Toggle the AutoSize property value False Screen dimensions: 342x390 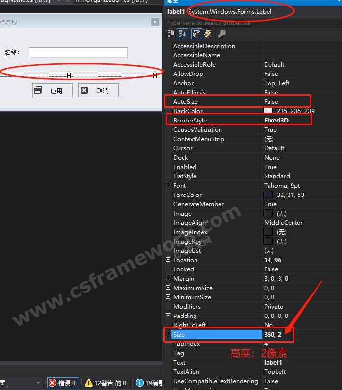click(x=271, y=101)
